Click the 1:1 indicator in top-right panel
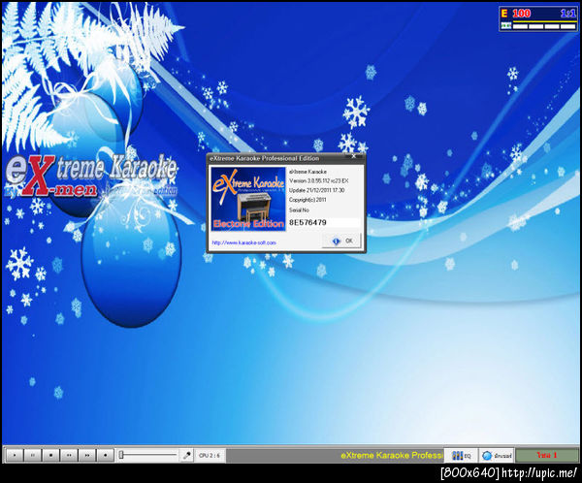This screenshot has height=483, width=582. [567, 14]
